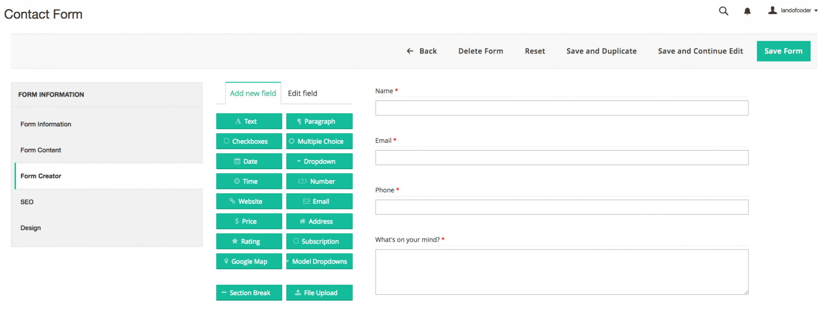This screenshot has height=322, width=822.
Task: Add a Dropdown field
Action: pos(319,161)
